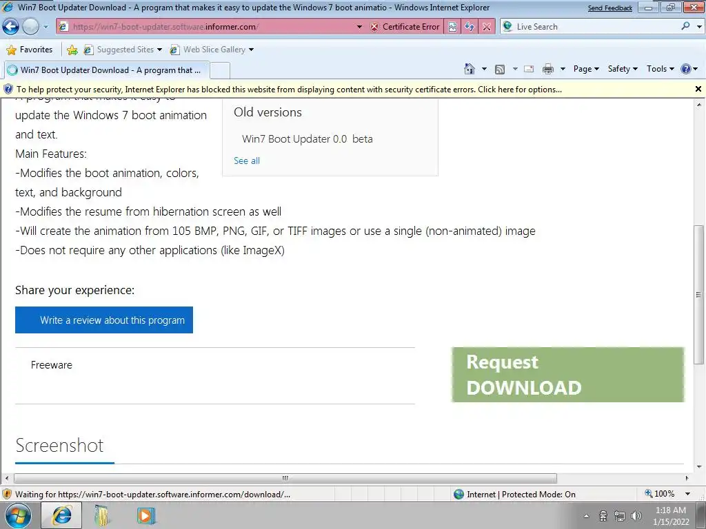Open Web Slice Gallery

coord(208,50)
